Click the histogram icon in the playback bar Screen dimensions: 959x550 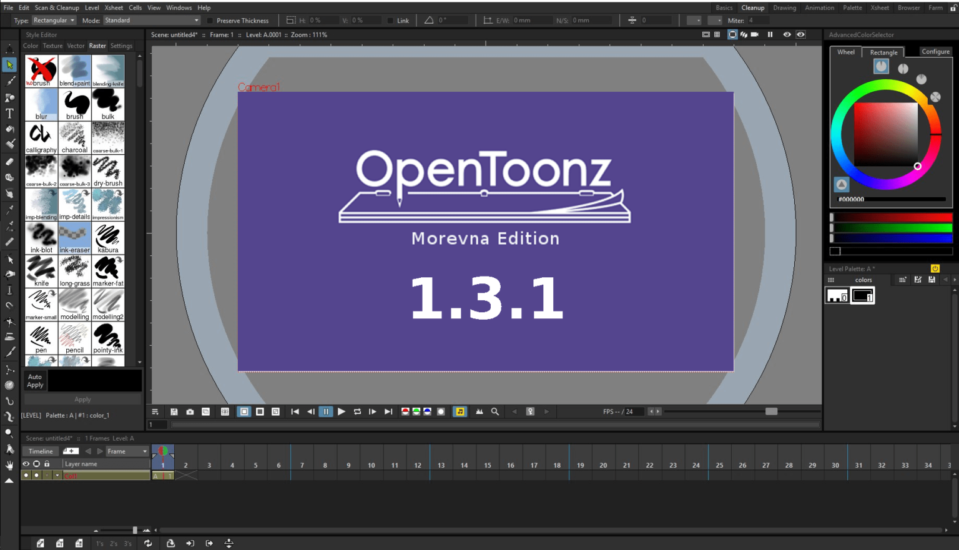479,411
